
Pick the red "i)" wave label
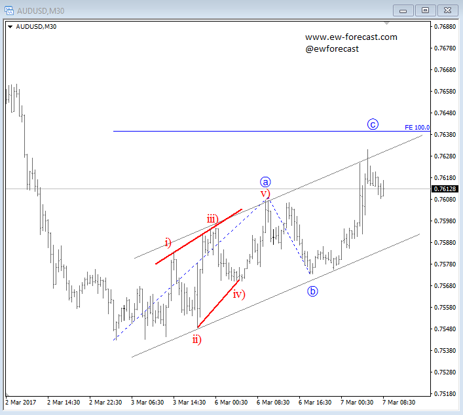click(x=168, y=243)
